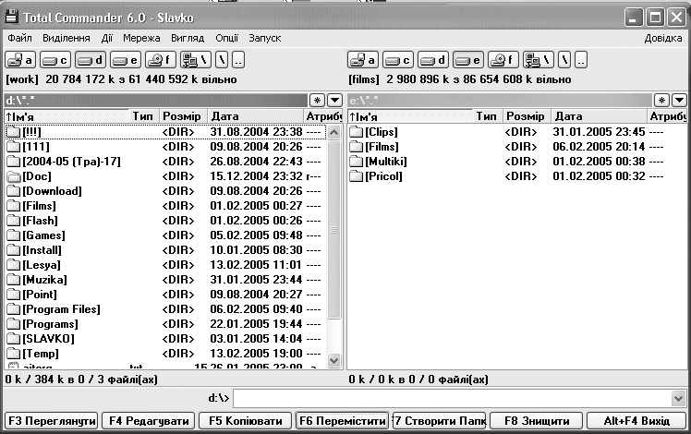
Task: Expand command line history dropdown
Action: point(679,399)
